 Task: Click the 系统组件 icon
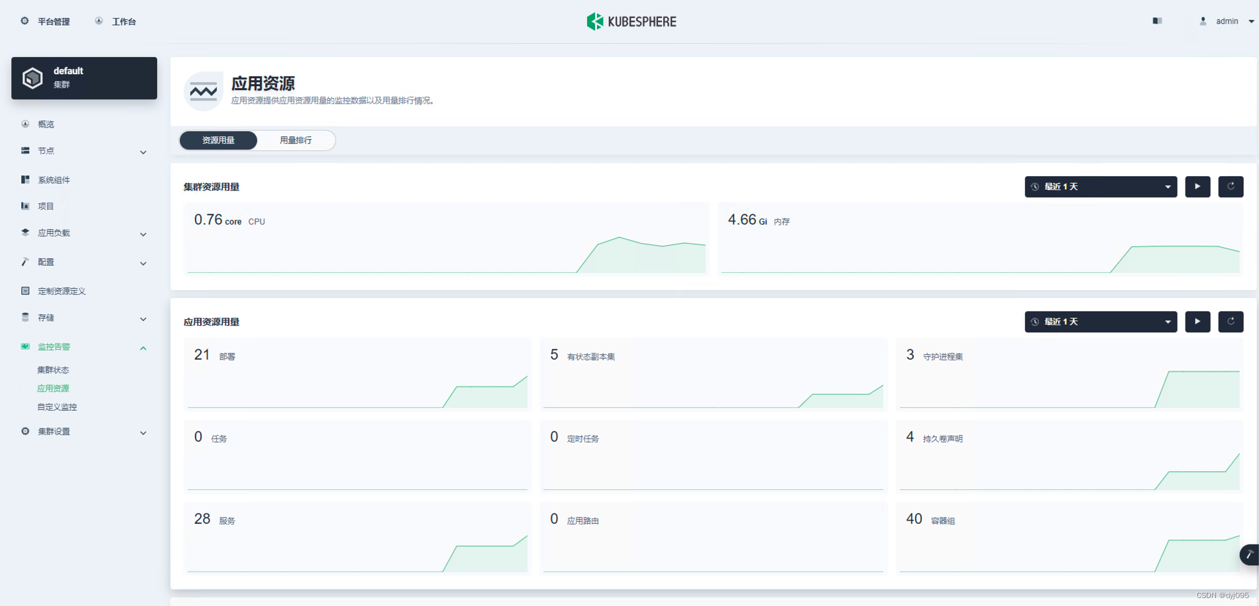coord(25,179)
